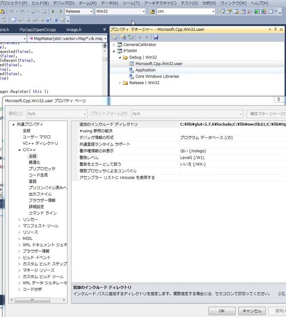Collapse the Debug | Win32 folder
Screen dimensions: 286x317
(120, 58)
